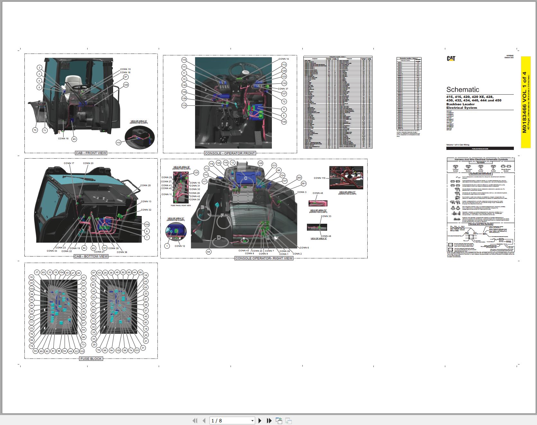Click the 'CONN 37' label in console front view
Image resolution: width=537 pixels, height=425 pixels.
(283, 89)
